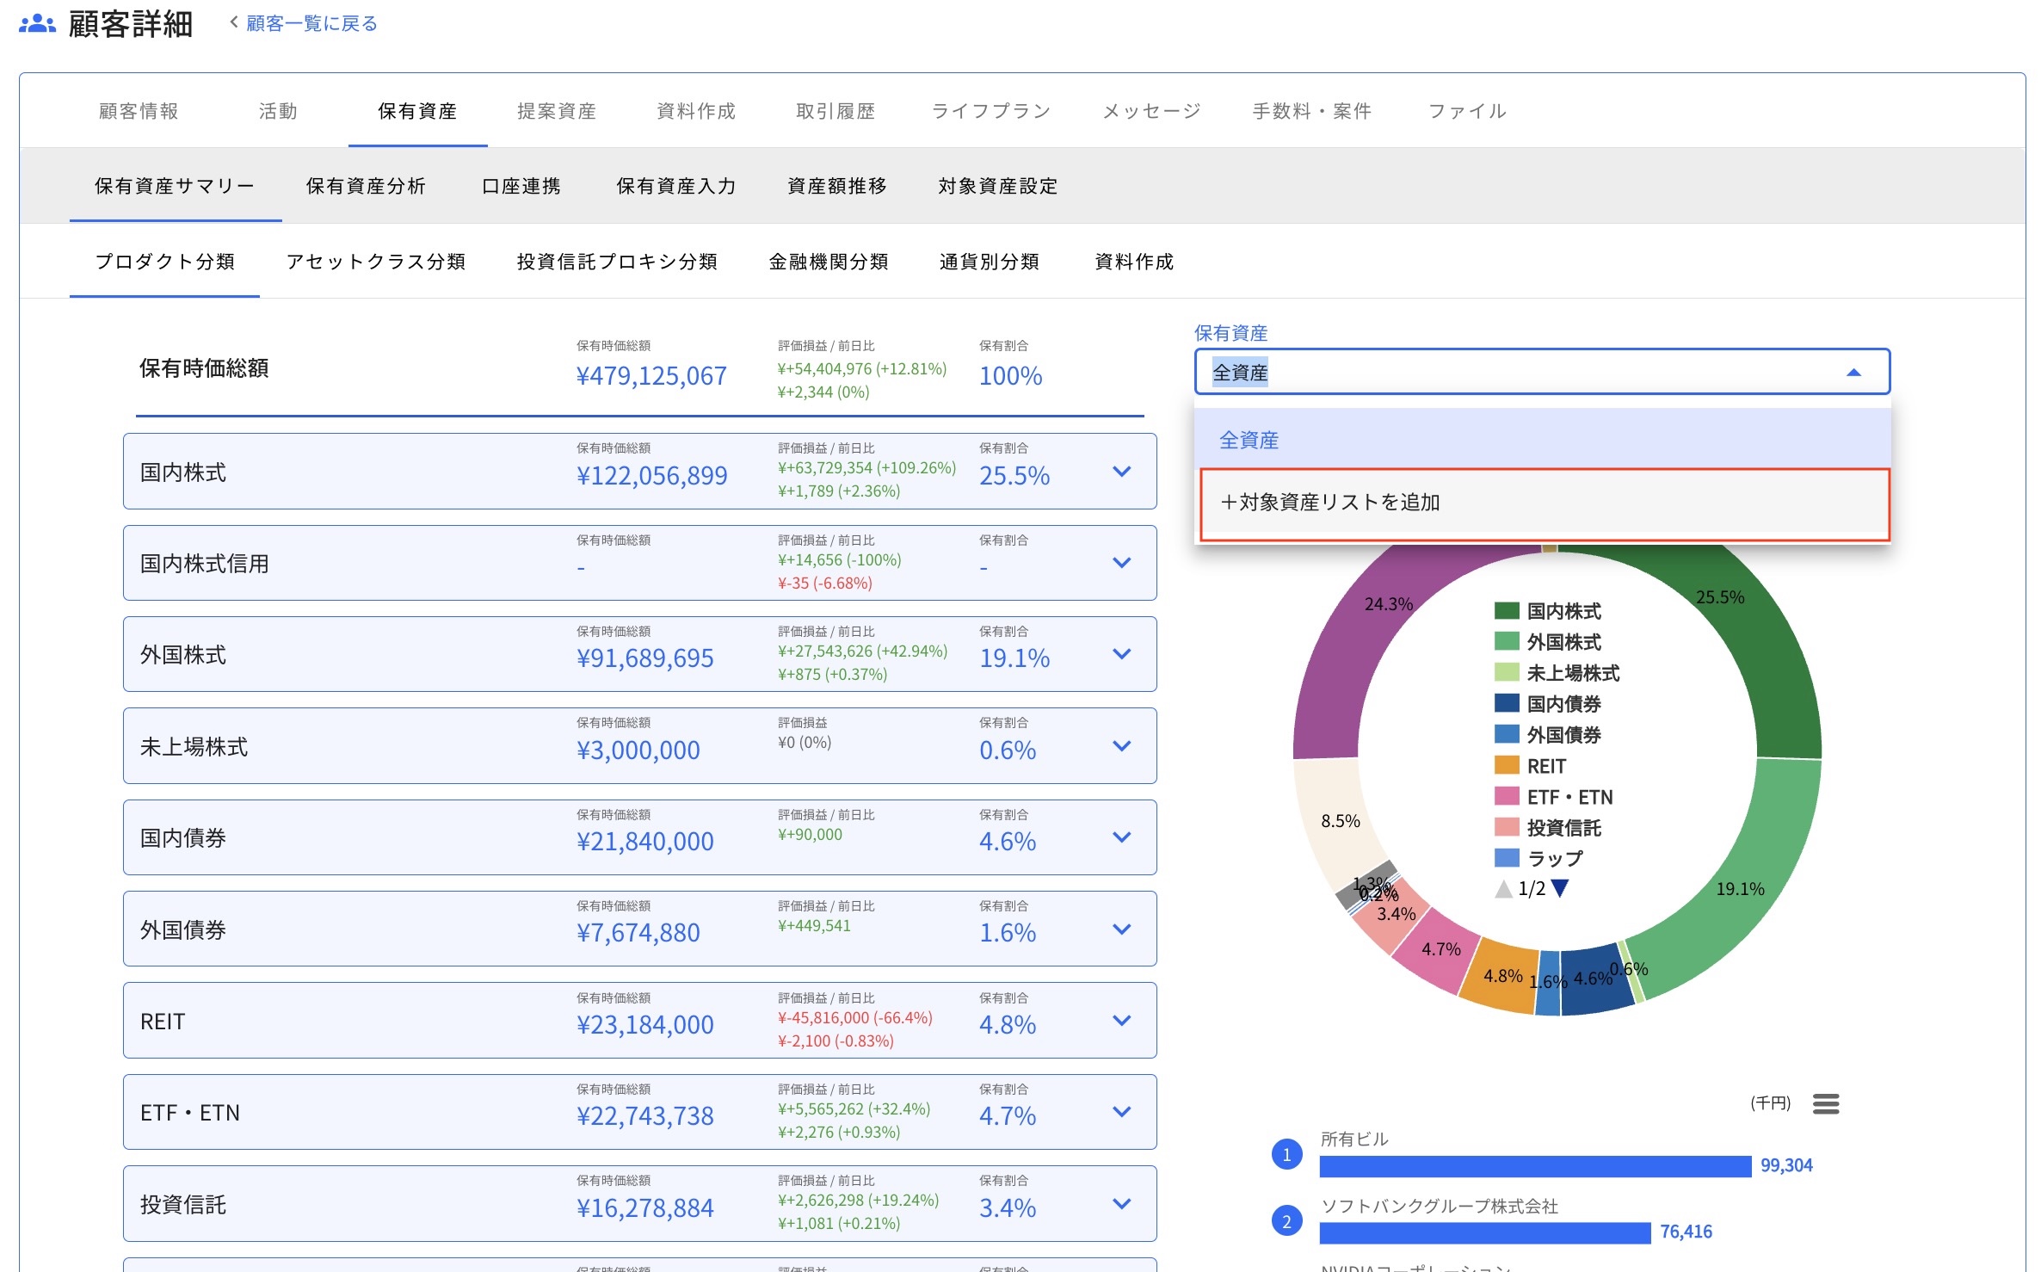Image resolution: width=2041 pixels, height=1272 pixels.
Task: Open the ライフプラン tab
Action: tap(990, 110)
